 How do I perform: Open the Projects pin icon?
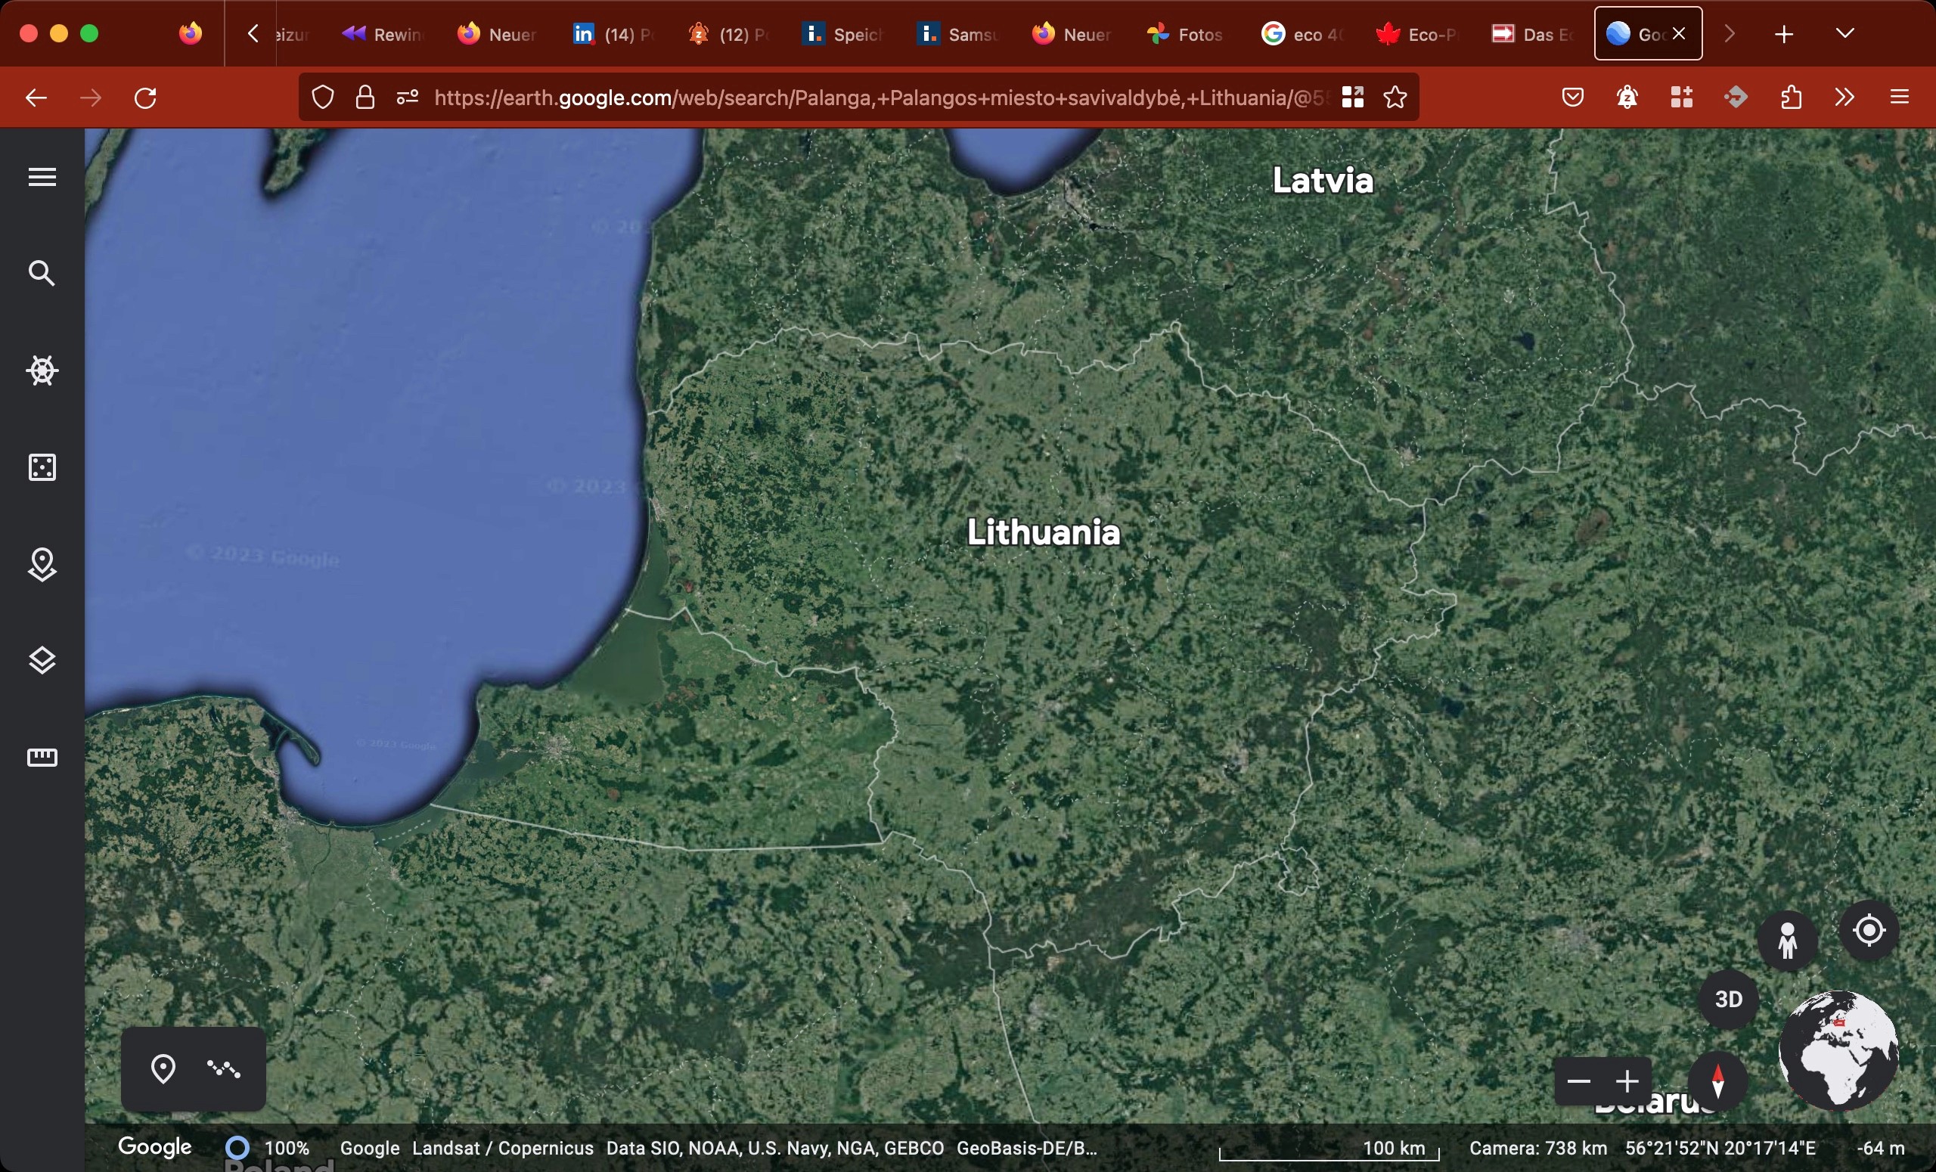pos(42,565)
